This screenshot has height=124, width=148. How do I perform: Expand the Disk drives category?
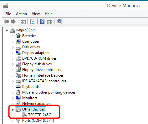point(13,47)
